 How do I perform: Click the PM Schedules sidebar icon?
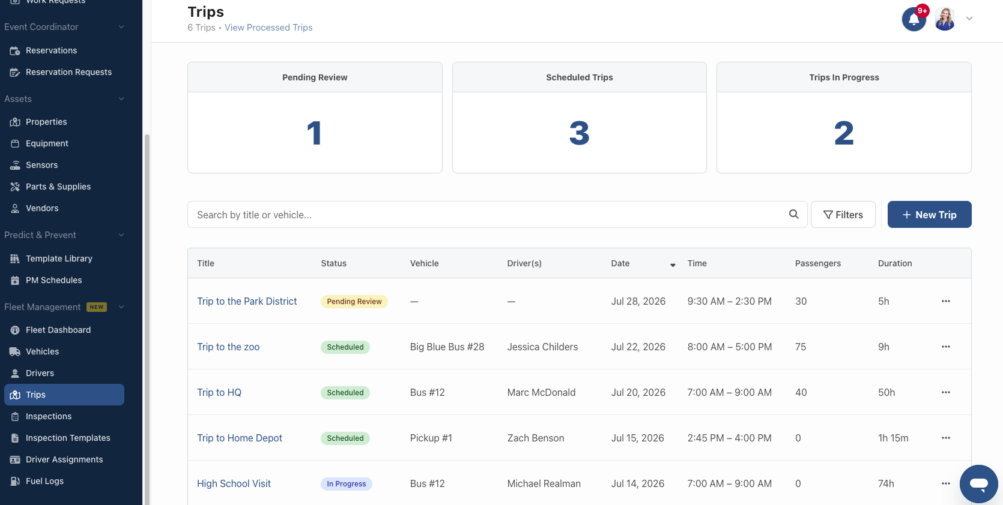(x=15, y=281)
